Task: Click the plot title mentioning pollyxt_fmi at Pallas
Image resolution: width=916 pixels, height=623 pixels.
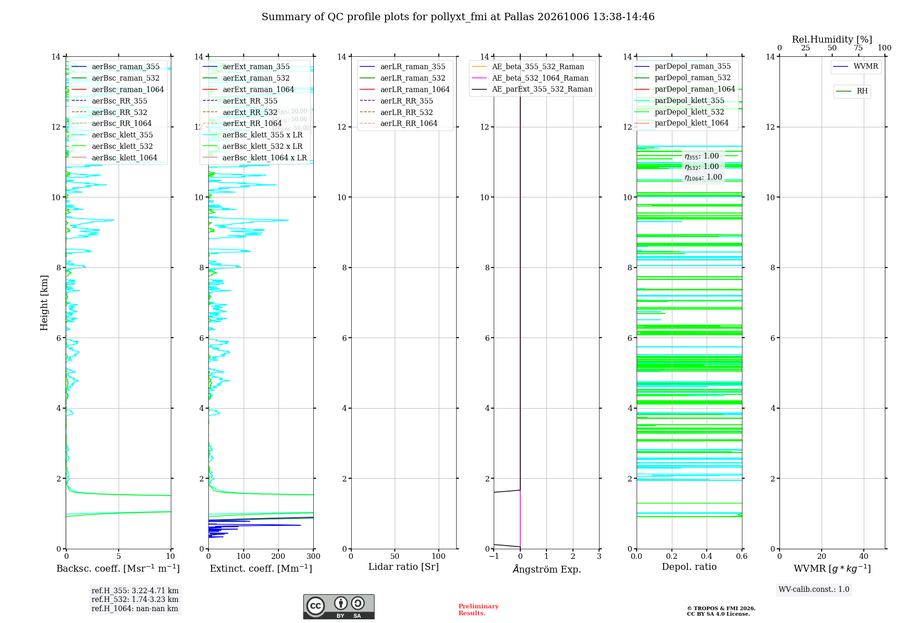Action: click(458, 17)
